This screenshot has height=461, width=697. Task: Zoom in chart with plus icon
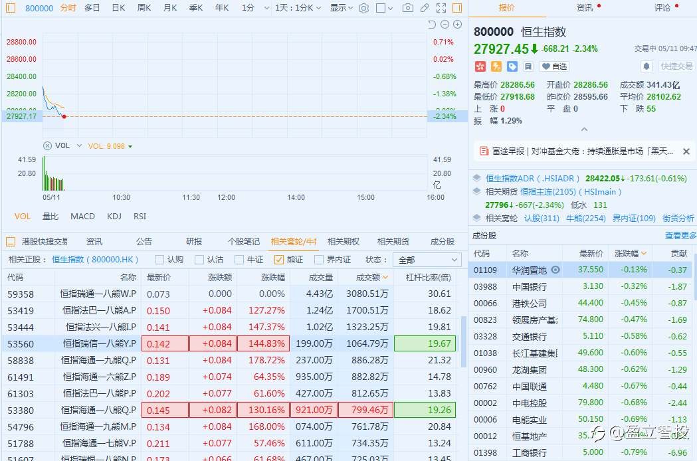[457, 25]
